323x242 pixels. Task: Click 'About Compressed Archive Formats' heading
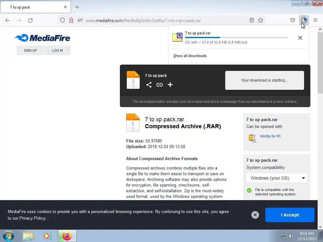[162, 159]
